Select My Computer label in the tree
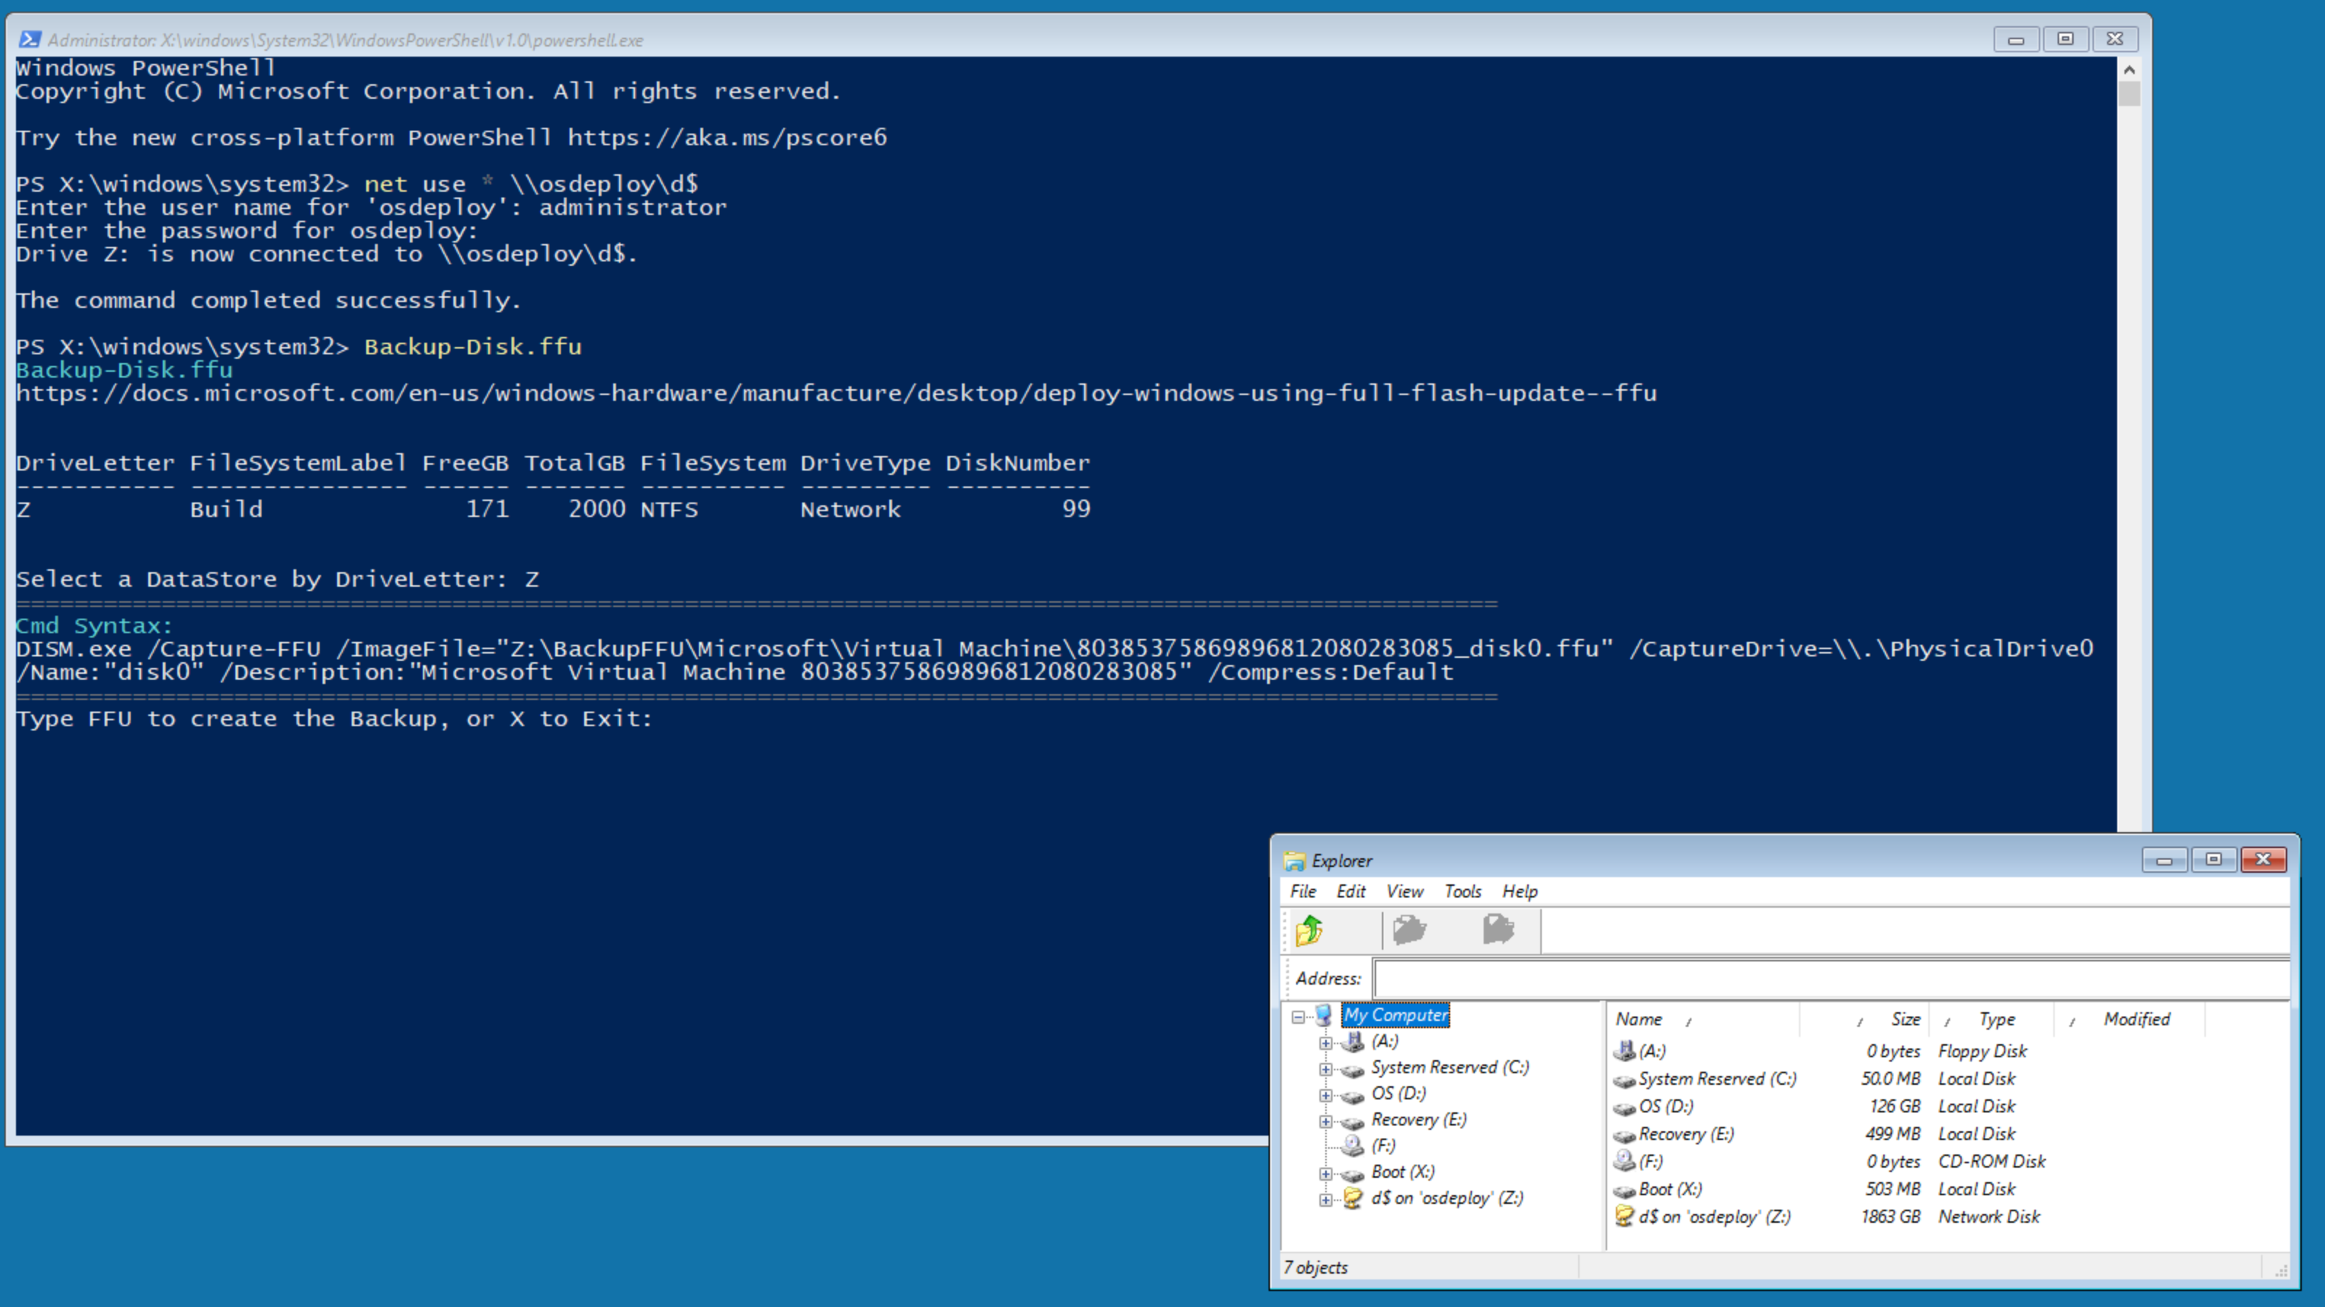The width and height of the screenshot is (2325, 1307). click(x=1395, y=1015)
